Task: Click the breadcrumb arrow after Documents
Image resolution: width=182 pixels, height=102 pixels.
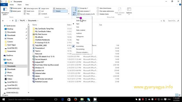Action: [38, 21]
